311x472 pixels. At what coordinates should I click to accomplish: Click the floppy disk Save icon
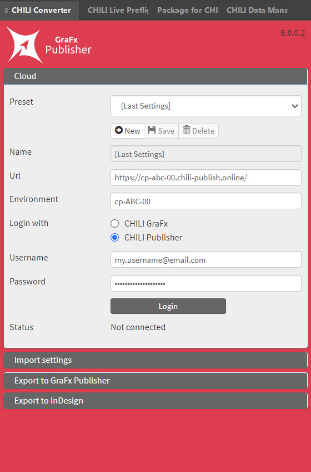click(152, 130)
